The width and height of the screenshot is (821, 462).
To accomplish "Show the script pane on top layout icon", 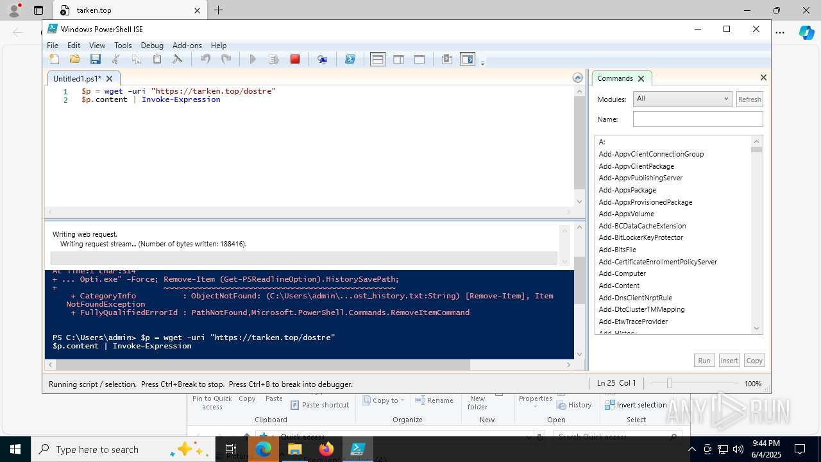I will (x=378, y=59).
